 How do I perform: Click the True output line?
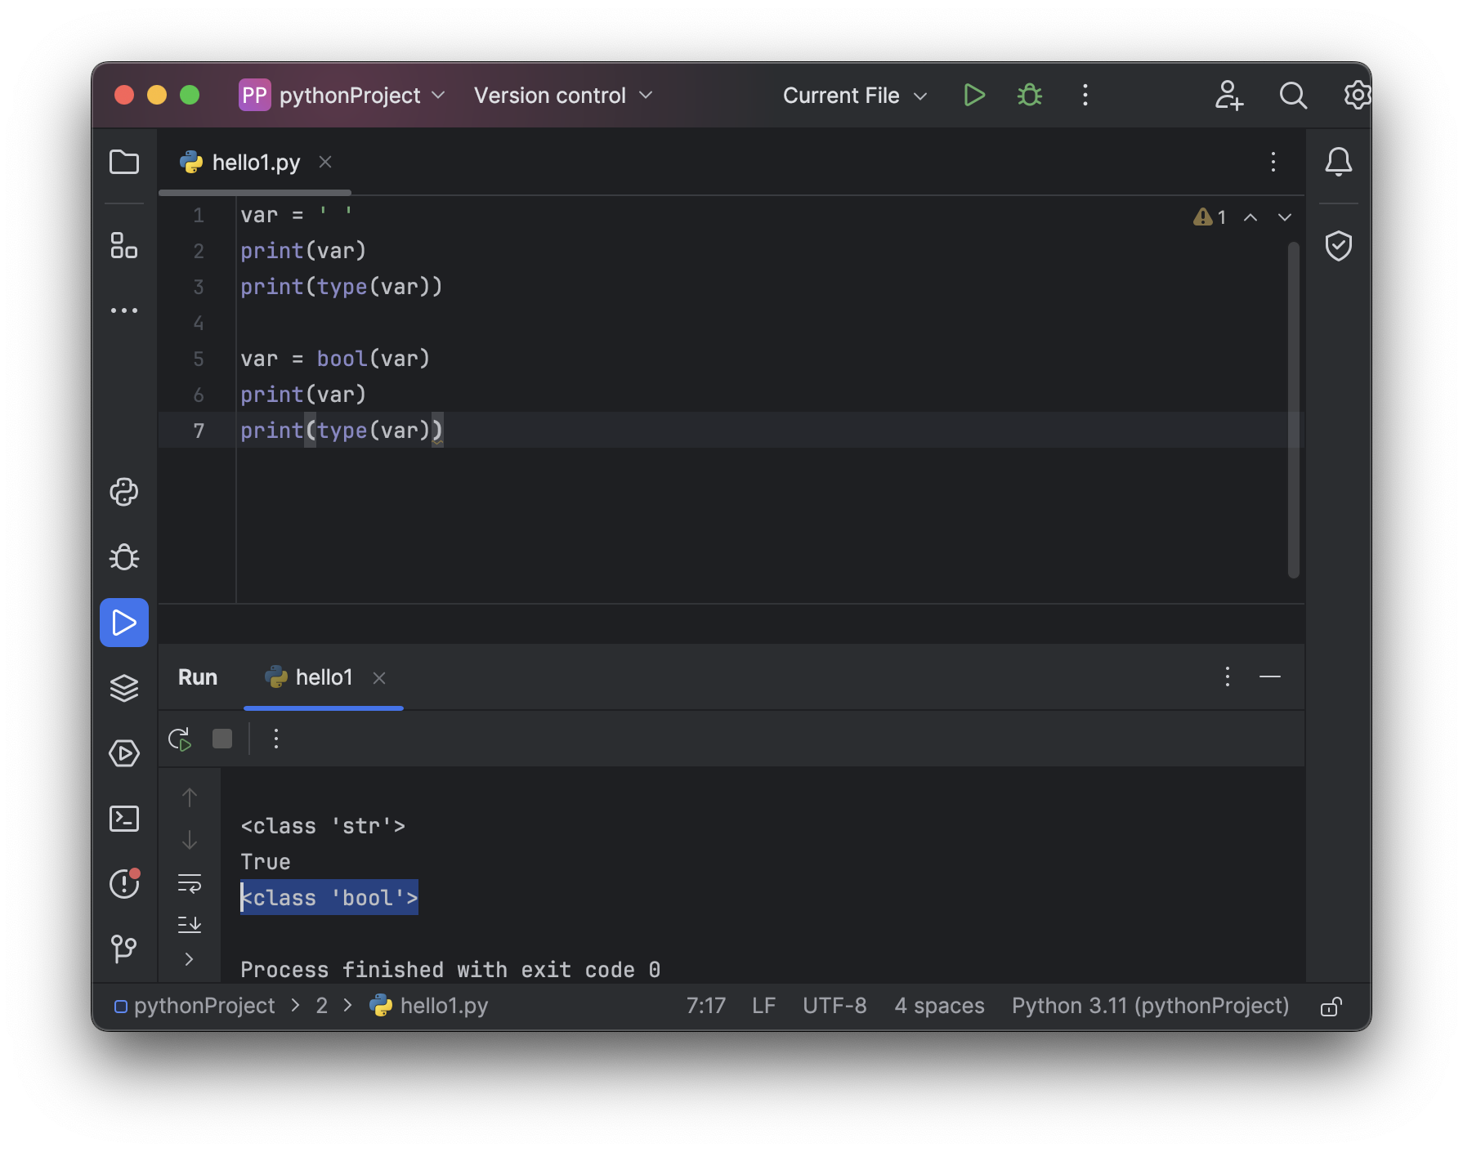(266, 862)
